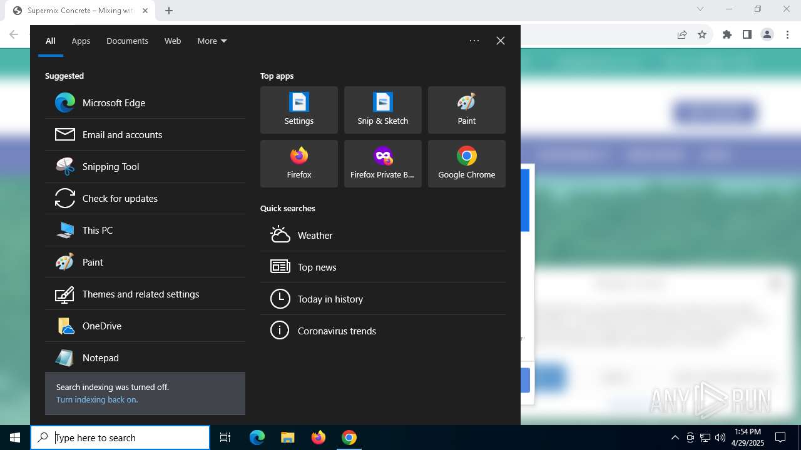Select the All search tab
This screenshot has width=801, height=450.
pos(51,41)
